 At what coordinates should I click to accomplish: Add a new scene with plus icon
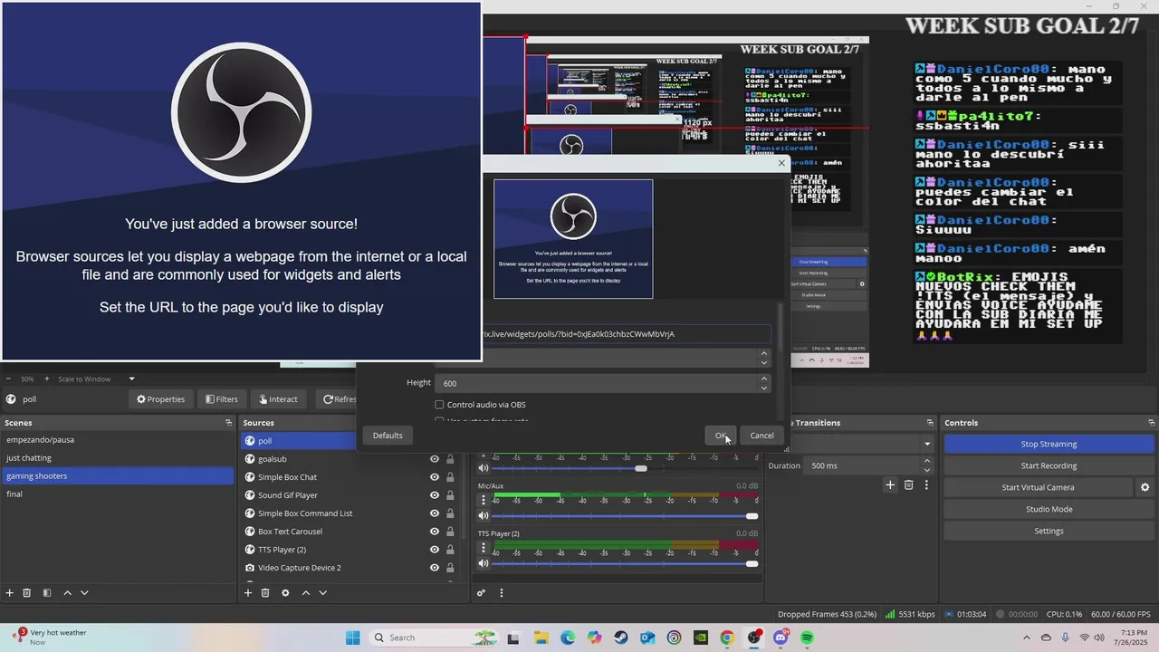[10, 593]
